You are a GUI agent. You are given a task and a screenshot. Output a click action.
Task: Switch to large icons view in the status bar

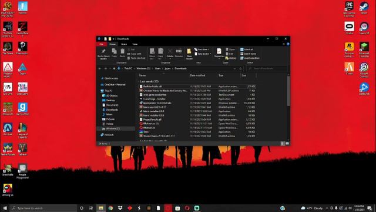(287, 144)
